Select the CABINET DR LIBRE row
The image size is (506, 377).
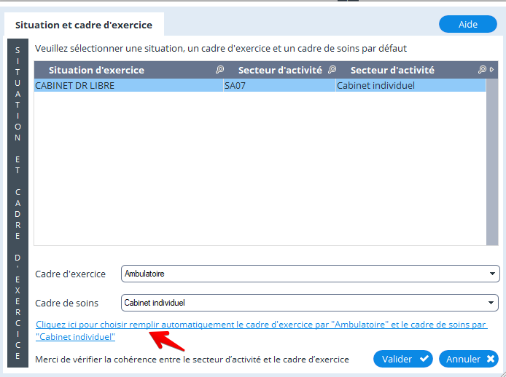[x=260, y=85]
